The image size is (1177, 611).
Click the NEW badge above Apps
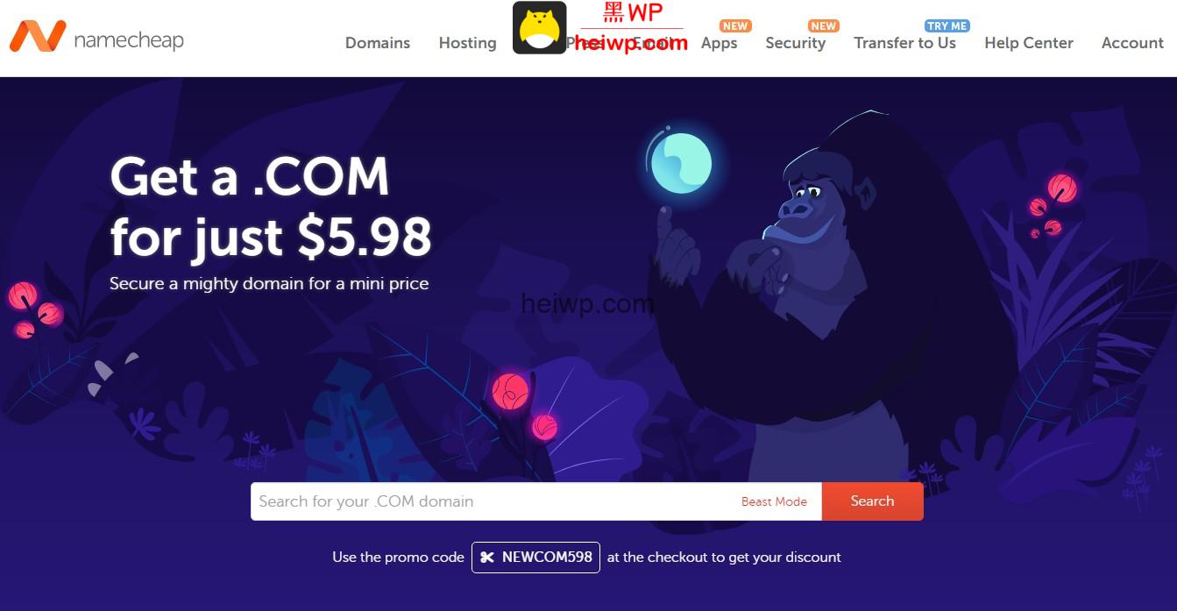pyautogui.click(x=735, y=25)
